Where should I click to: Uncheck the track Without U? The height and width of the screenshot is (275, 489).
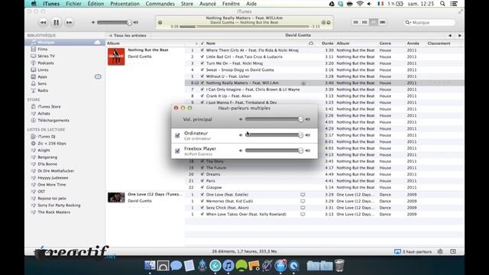click(202, 76)
